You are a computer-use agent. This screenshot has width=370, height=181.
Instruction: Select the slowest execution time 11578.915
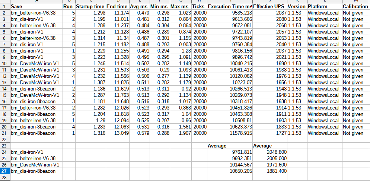coord(230,133)
